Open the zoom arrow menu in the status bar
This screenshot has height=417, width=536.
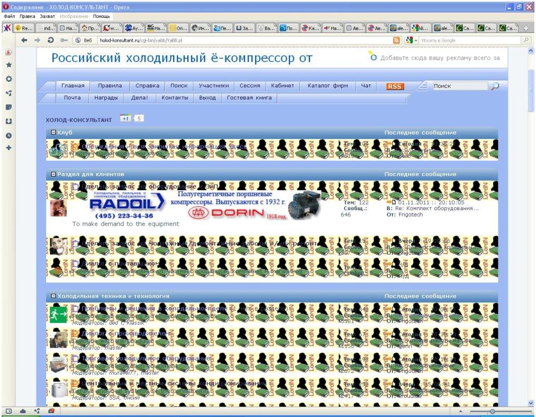[x=461, y=411]
